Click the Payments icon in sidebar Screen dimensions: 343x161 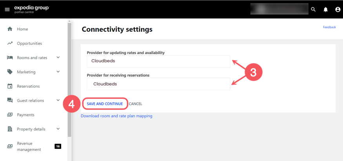point(10,115)
